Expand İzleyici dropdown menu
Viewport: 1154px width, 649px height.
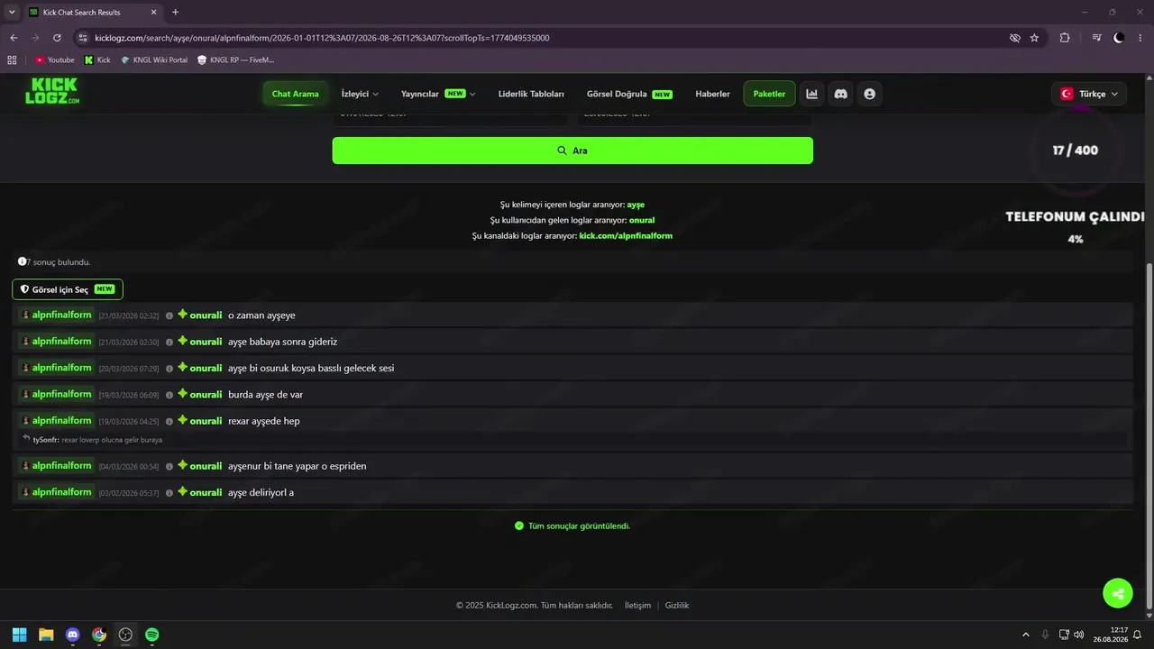(360, 94)
